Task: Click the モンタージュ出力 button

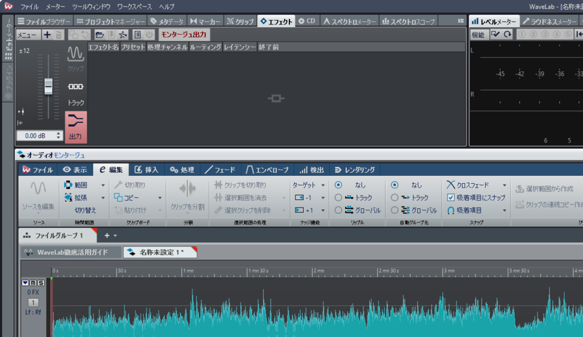Action: click(x=184, y=34)
